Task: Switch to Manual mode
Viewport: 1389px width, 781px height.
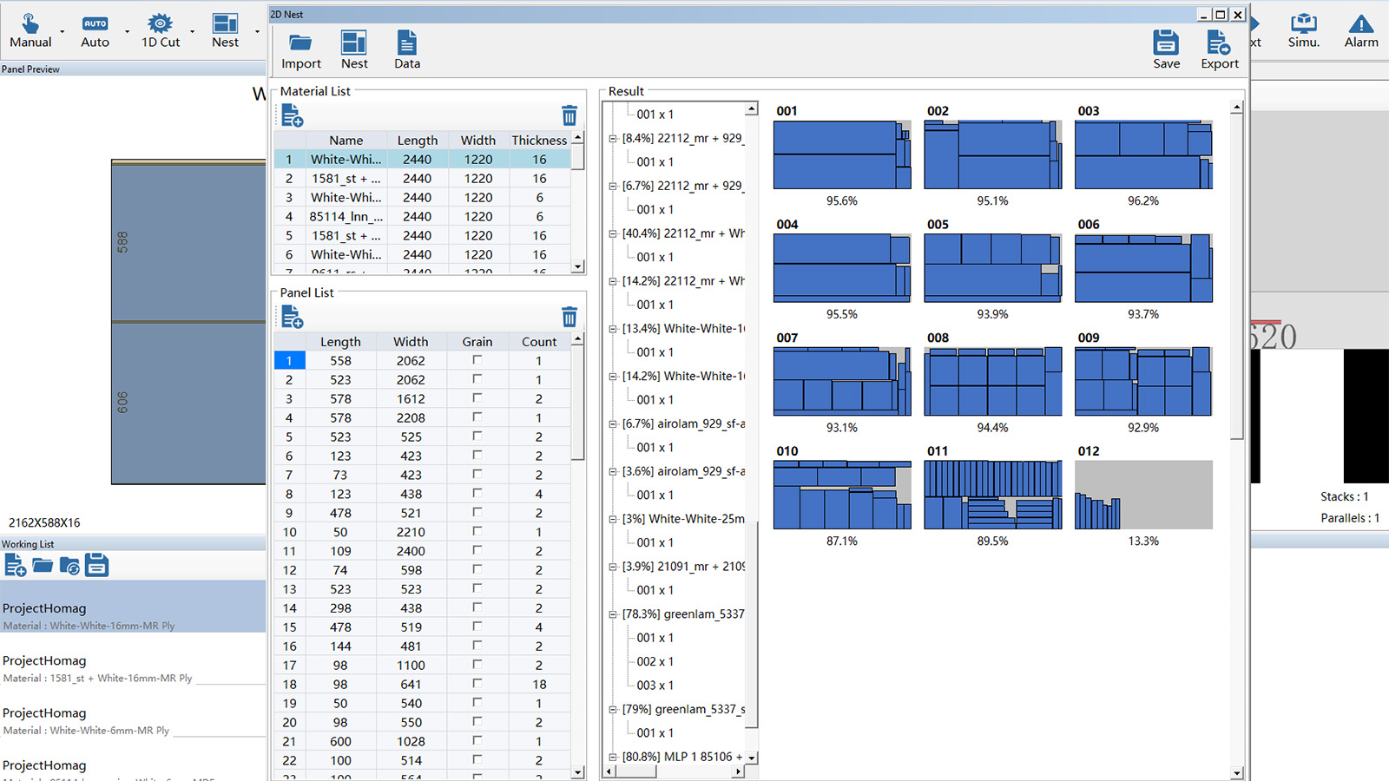Action: [x=30, y=31]
